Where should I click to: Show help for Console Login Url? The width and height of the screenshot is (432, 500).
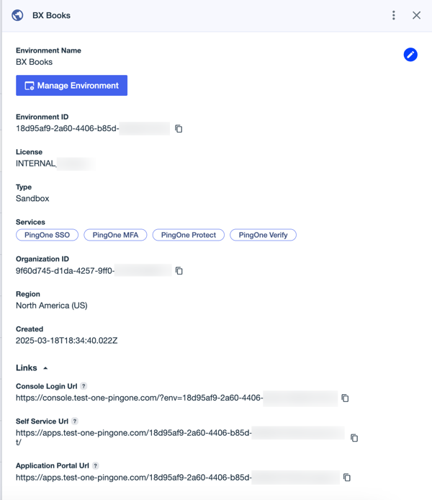[x=84, y=387]
